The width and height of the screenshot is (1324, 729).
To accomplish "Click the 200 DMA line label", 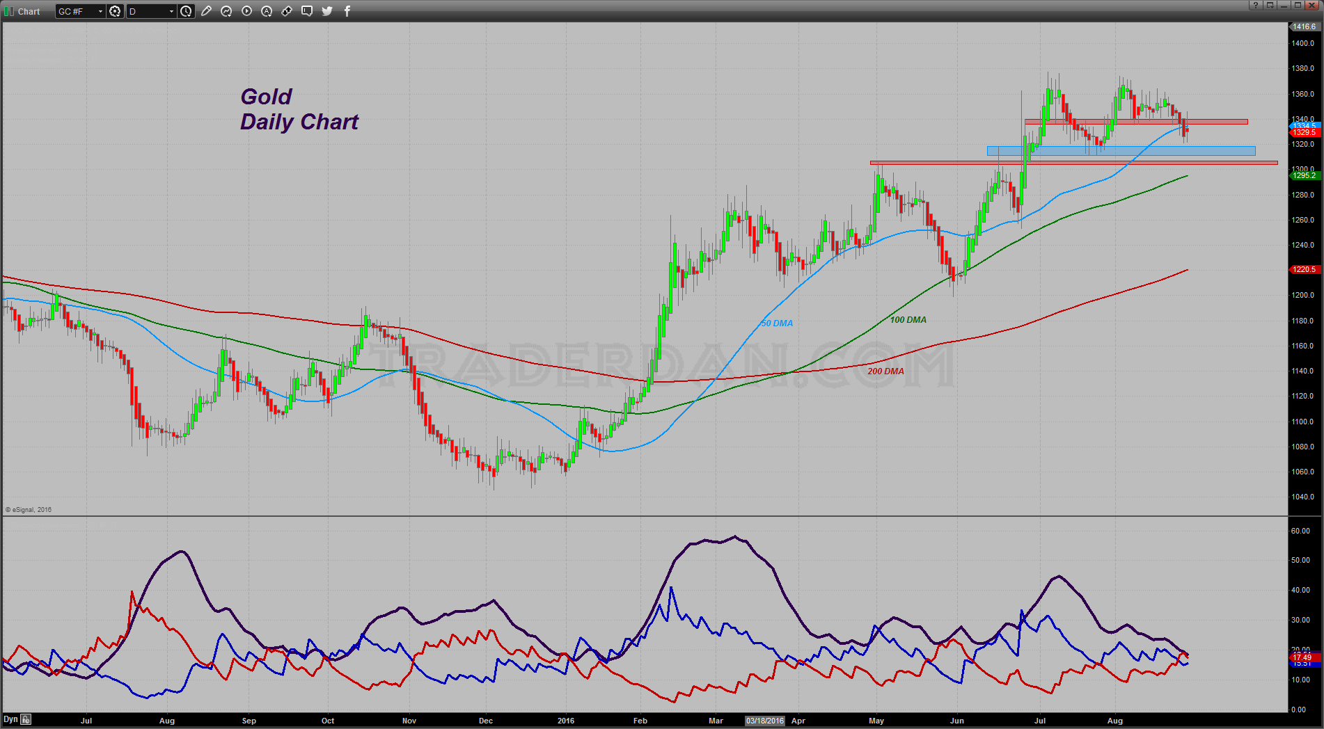I will 885,371.
